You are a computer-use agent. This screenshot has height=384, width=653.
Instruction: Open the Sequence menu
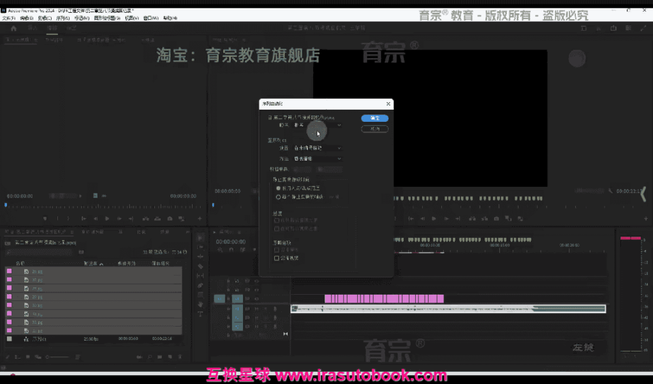(x=63, y=18)
